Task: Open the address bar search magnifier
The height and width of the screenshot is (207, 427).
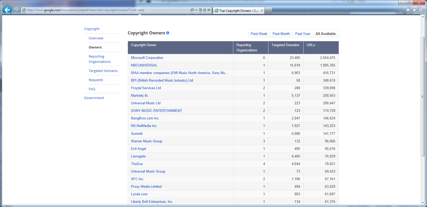Action: click(x=192, y=10)
